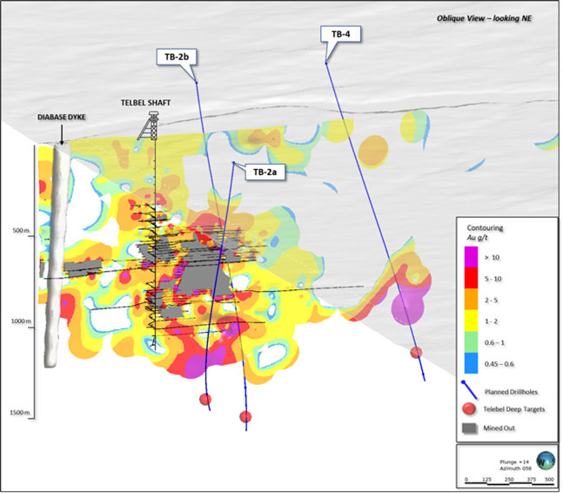Click the purple high-grade blob along TB-4
563x493 pixels.
(x=408, y=306)
